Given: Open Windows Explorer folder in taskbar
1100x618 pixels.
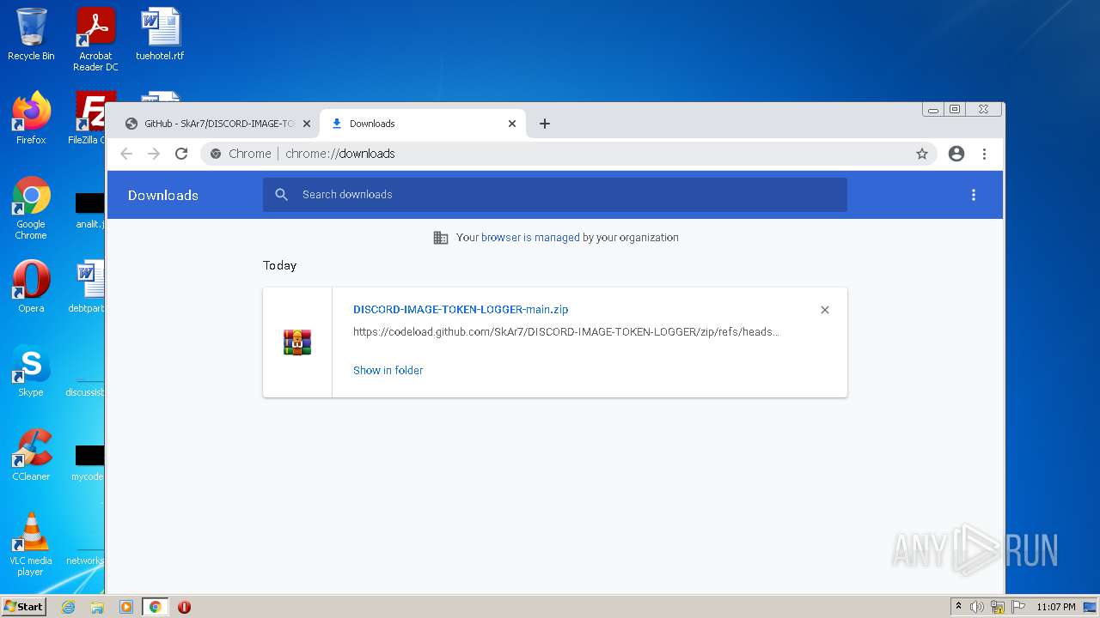Looking at the screenshot, I should [97, 607].
